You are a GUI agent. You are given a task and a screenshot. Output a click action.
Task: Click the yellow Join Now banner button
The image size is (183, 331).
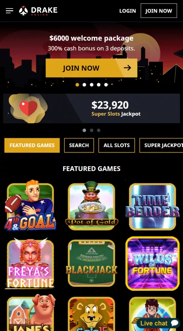[x=91, y=68]
